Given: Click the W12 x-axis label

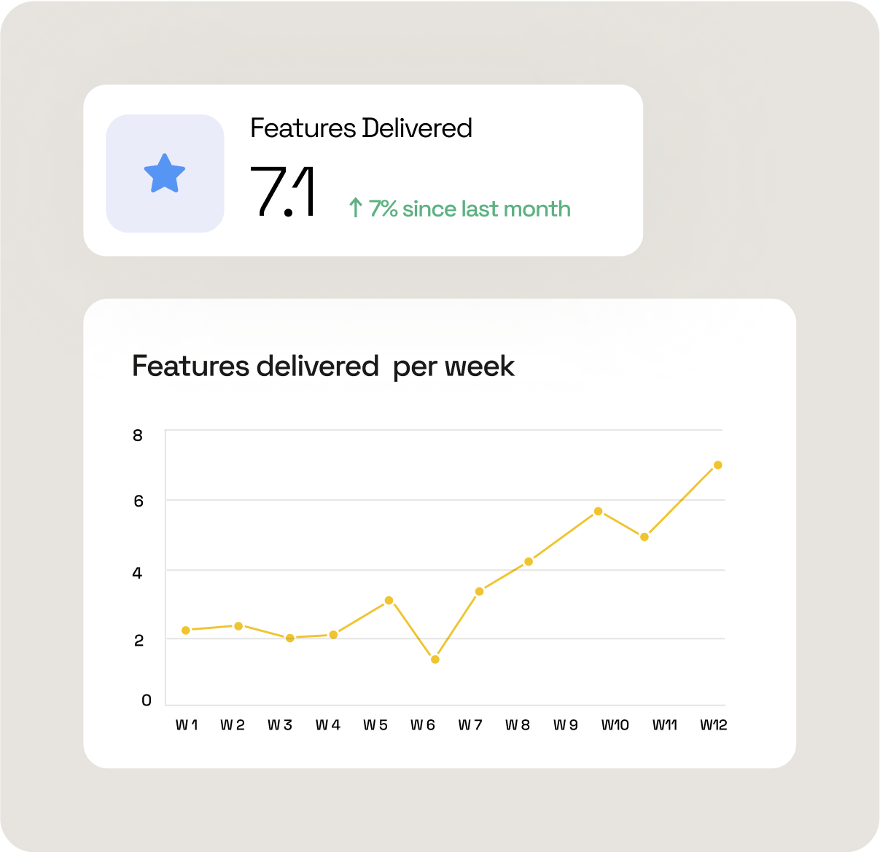Looking at the screenshot, I should [714, 725].
